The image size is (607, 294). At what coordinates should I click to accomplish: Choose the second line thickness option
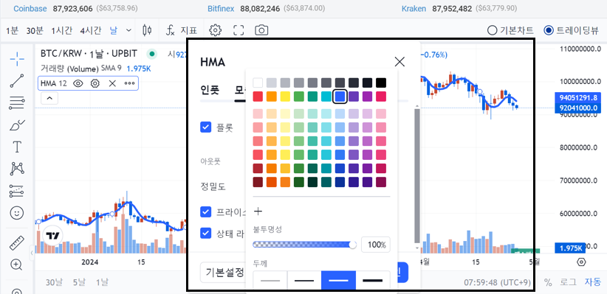click(304, 280)
